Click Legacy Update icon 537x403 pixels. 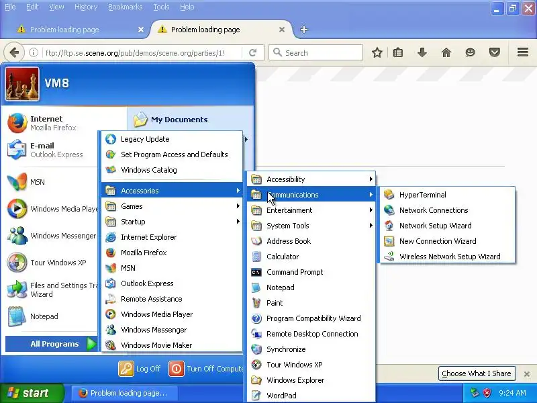(x=111, y=139)
